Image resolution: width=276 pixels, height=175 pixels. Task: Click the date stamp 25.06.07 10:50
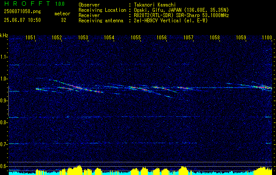pos(22,20)
